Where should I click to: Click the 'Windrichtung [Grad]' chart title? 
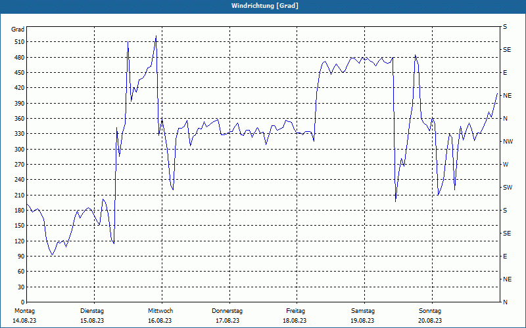pyautogui.click(x=265, y=6)
